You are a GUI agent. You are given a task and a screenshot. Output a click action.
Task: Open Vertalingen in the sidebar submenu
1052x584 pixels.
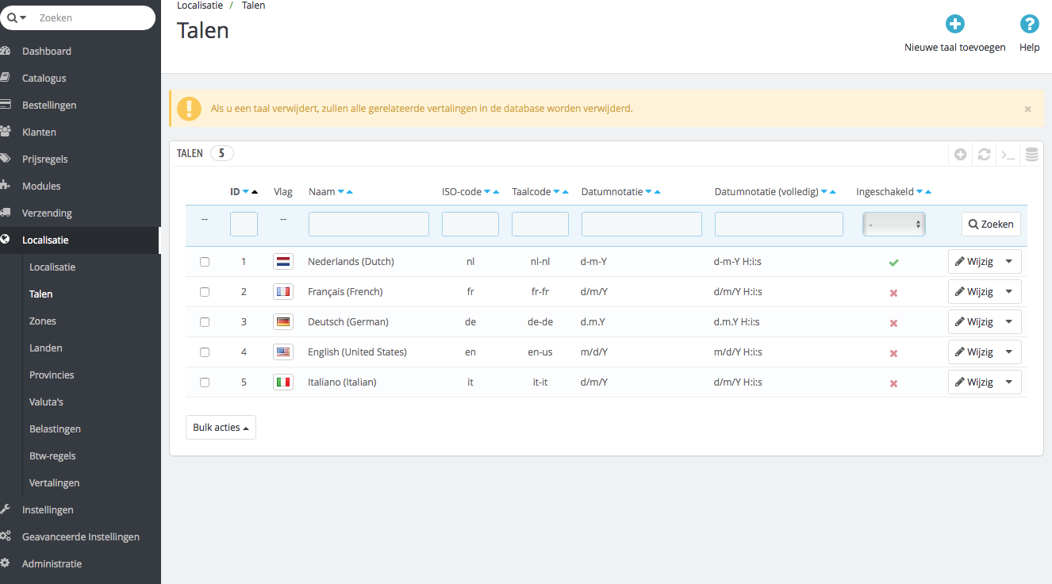tap(54, 482)
